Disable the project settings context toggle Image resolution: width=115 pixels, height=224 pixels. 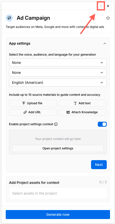102,124
